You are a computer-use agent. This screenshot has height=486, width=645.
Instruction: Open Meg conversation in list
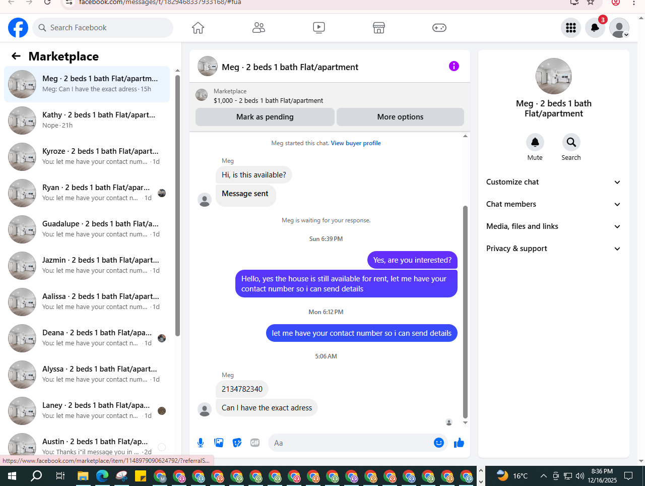[87, 84]
